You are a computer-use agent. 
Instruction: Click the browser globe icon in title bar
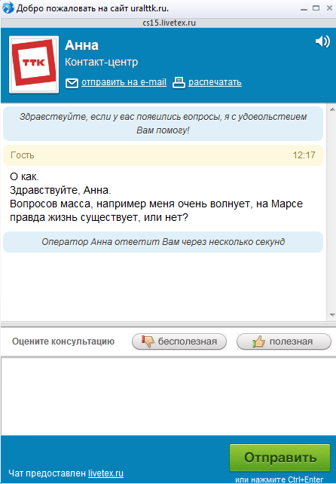[x=8, y=8]
